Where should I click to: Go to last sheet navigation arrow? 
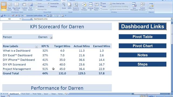7,94
